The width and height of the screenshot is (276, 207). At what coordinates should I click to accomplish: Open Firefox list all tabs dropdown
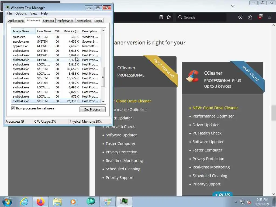click(x=233, y=6)
